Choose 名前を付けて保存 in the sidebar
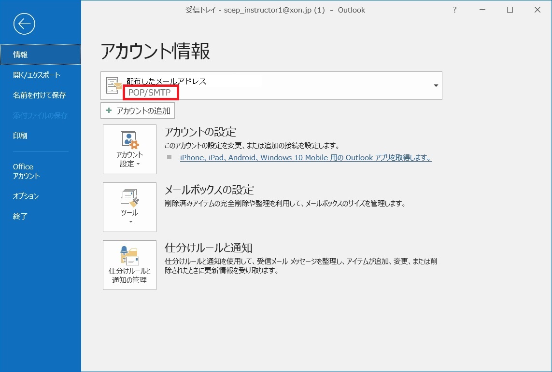 click(40, 96)
